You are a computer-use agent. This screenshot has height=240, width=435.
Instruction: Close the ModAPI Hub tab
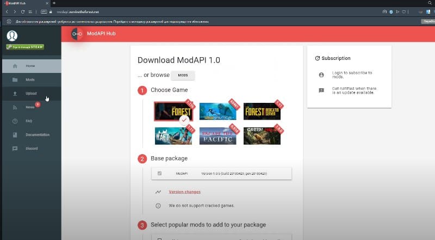47,3
